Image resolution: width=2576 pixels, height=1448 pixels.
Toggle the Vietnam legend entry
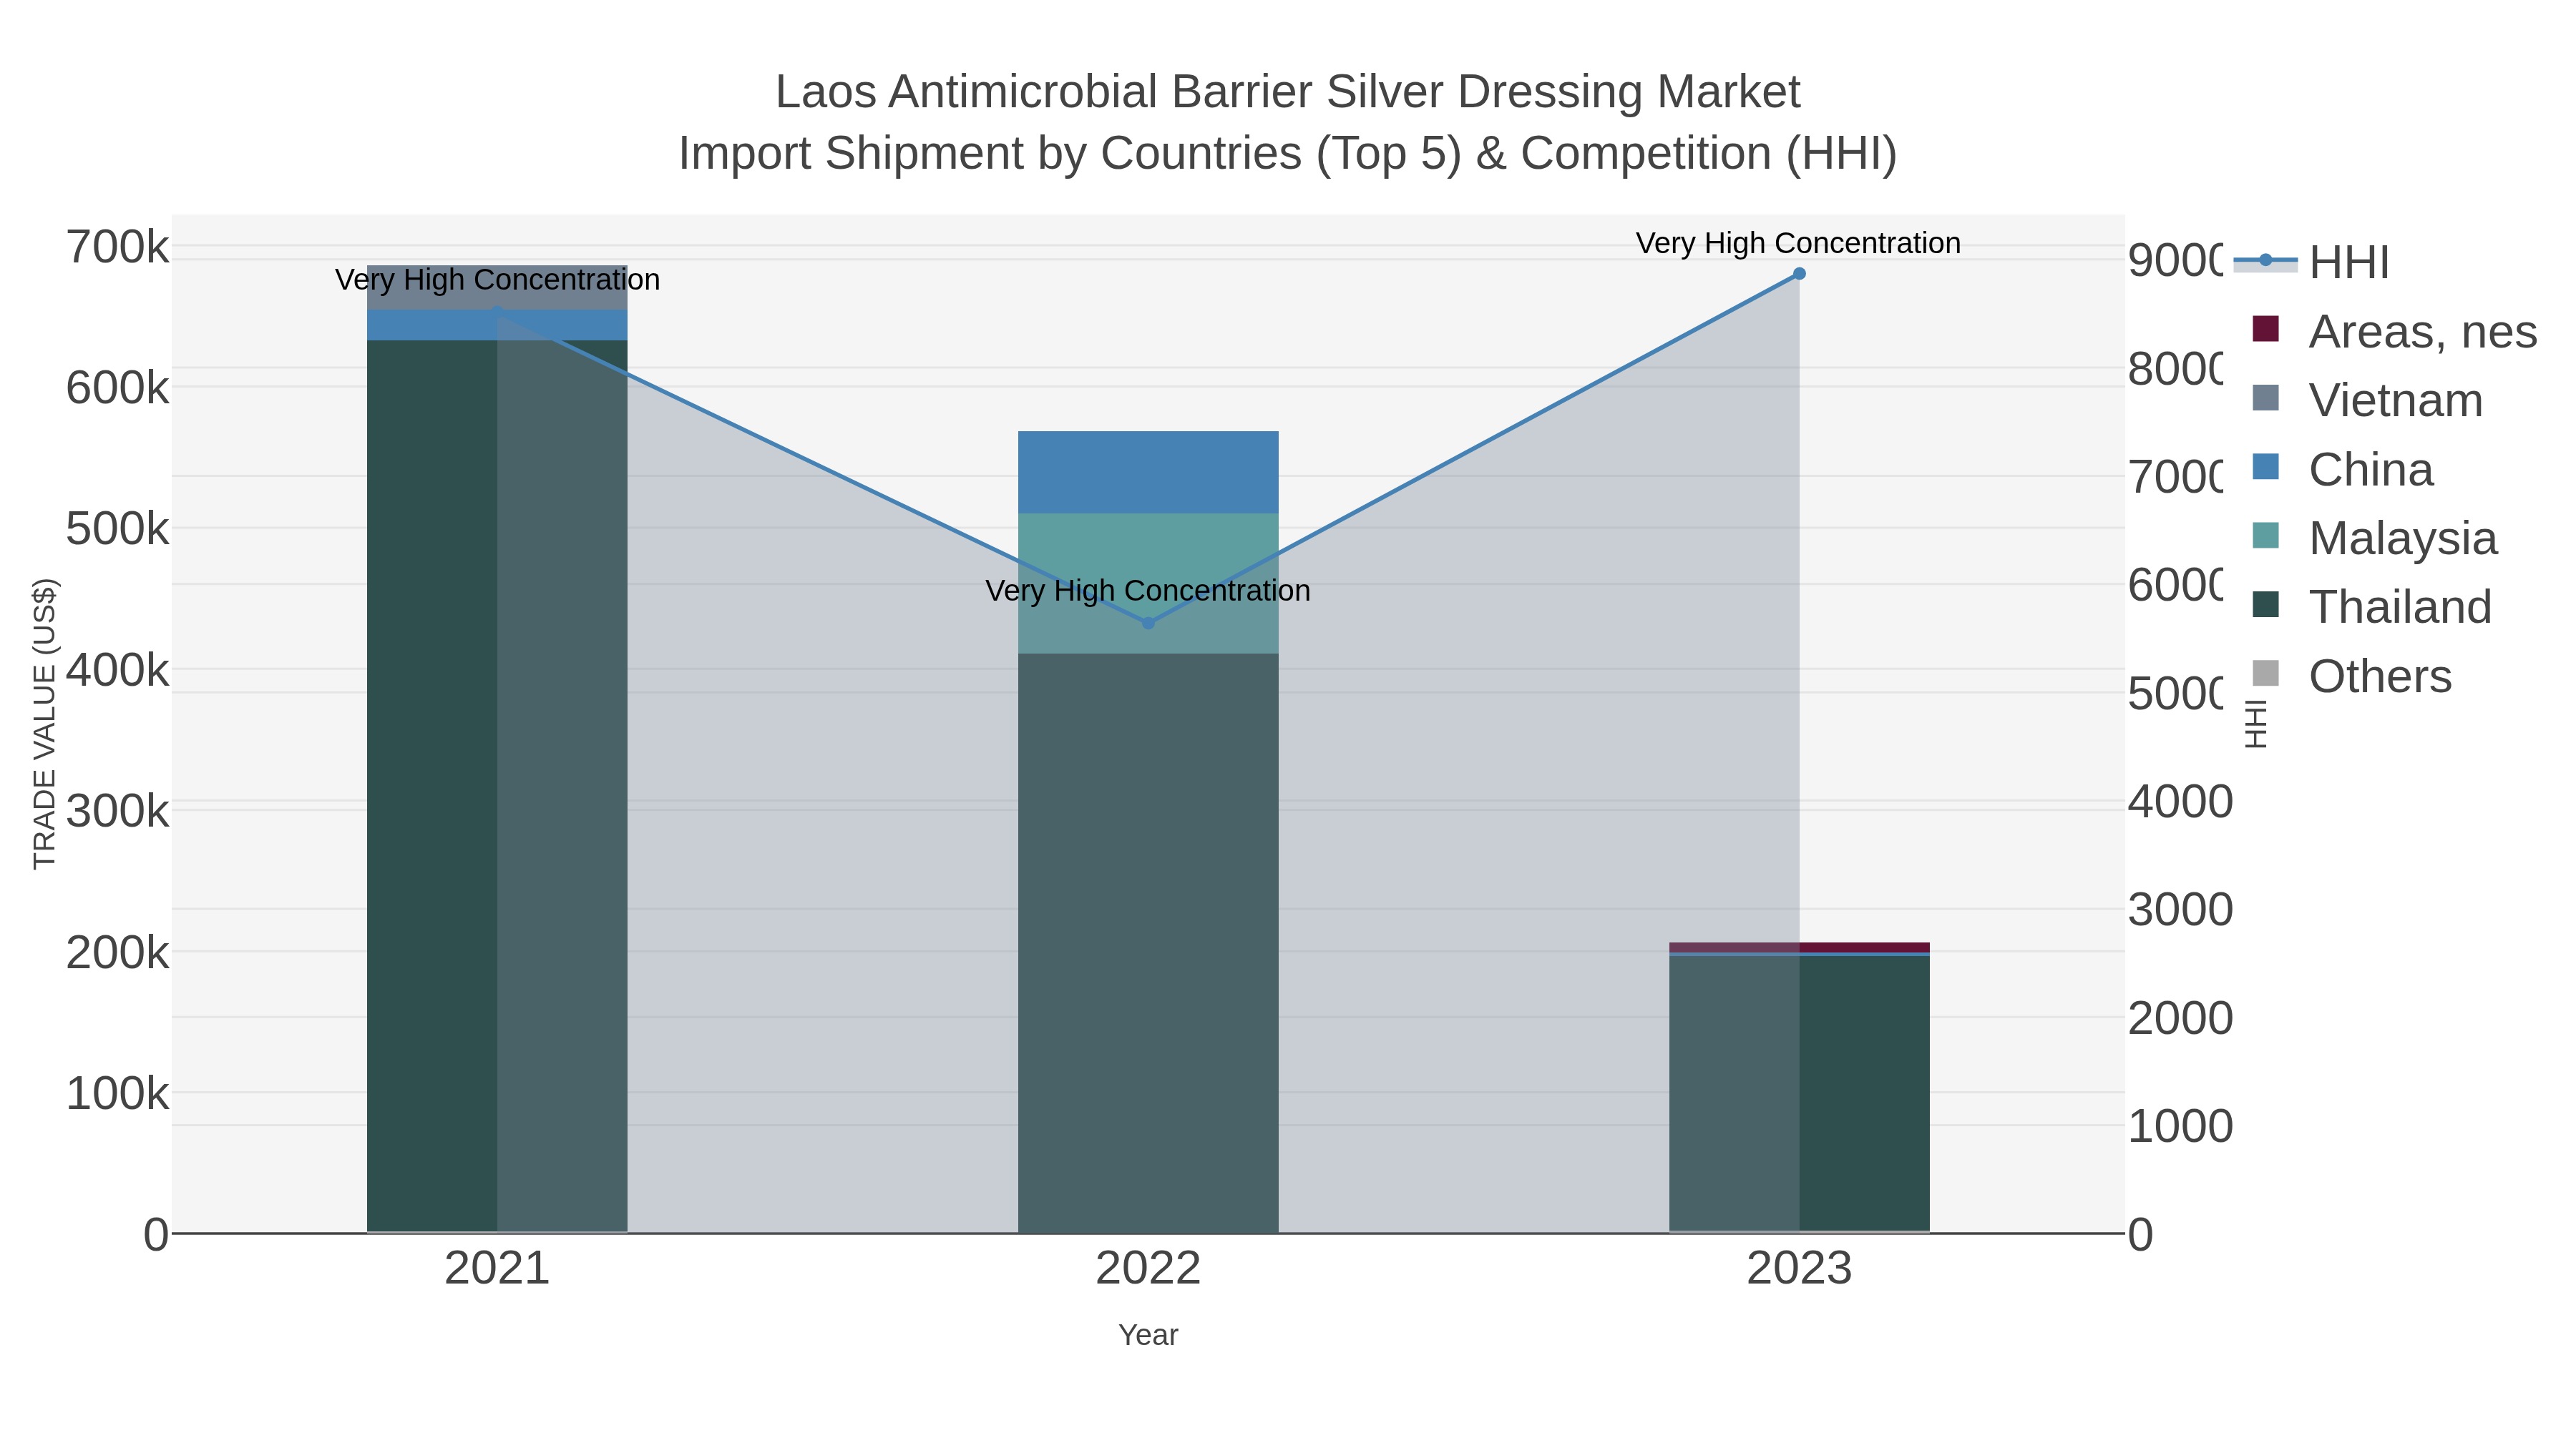click(2366, 400)
